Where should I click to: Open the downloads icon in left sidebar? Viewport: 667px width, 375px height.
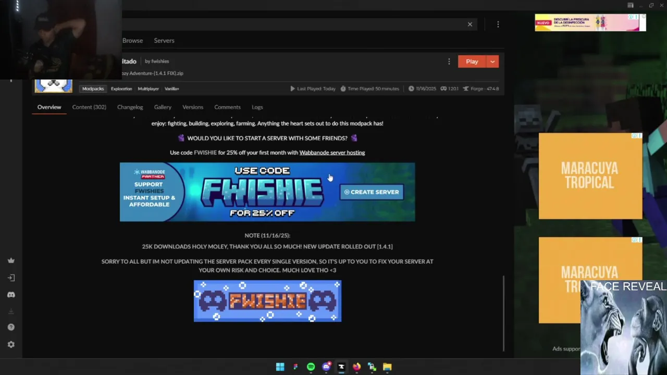pyautogui.click(x=11, y=311)
